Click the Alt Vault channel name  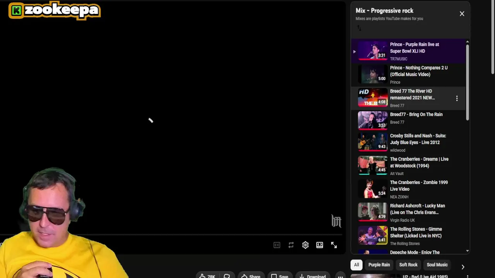pyautogui.click(x=397, y=174)
